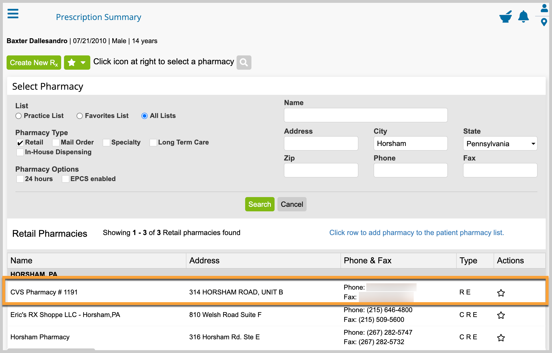Click the magnifier to select a pharmacy

click(244, 62)
